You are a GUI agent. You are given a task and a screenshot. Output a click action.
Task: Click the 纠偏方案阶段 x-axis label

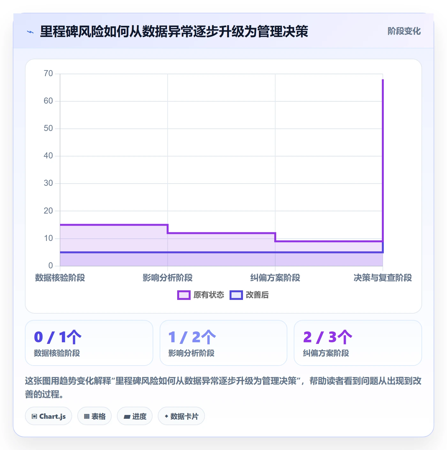pos(275,278)
